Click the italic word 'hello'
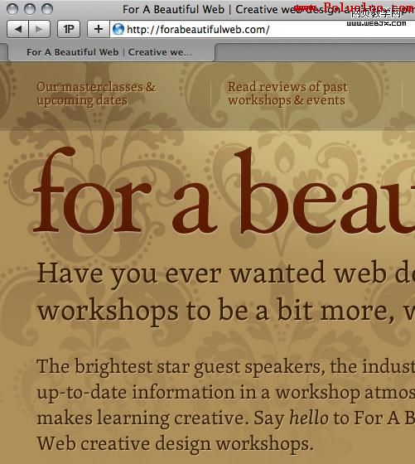Viewport: 415px width, 464px height. [309, 418]
